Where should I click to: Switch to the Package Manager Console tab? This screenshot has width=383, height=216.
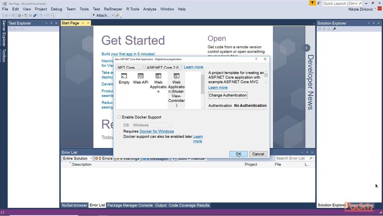point(130,205)
